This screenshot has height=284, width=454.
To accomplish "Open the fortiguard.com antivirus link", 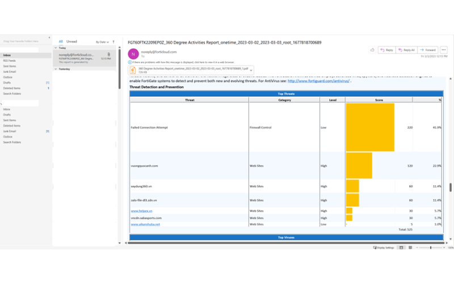I will coord(318,81).
